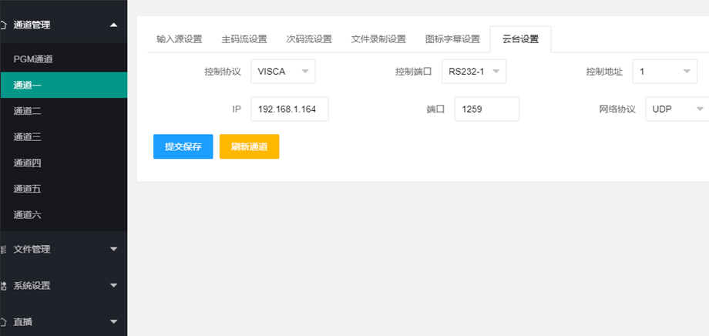This screenshot has height=336, width=709.
Task: Click the IP address input field
Action: click(289, 109)
